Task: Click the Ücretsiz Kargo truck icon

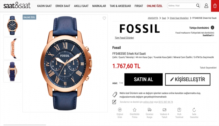Action: pyautogui.click(x=149, y=110)
